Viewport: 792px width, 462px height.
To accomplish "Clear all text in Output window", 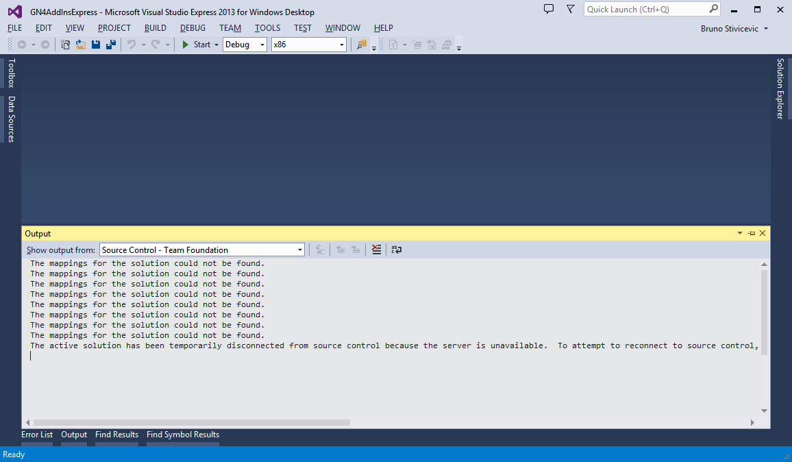I will click(376, 250).
